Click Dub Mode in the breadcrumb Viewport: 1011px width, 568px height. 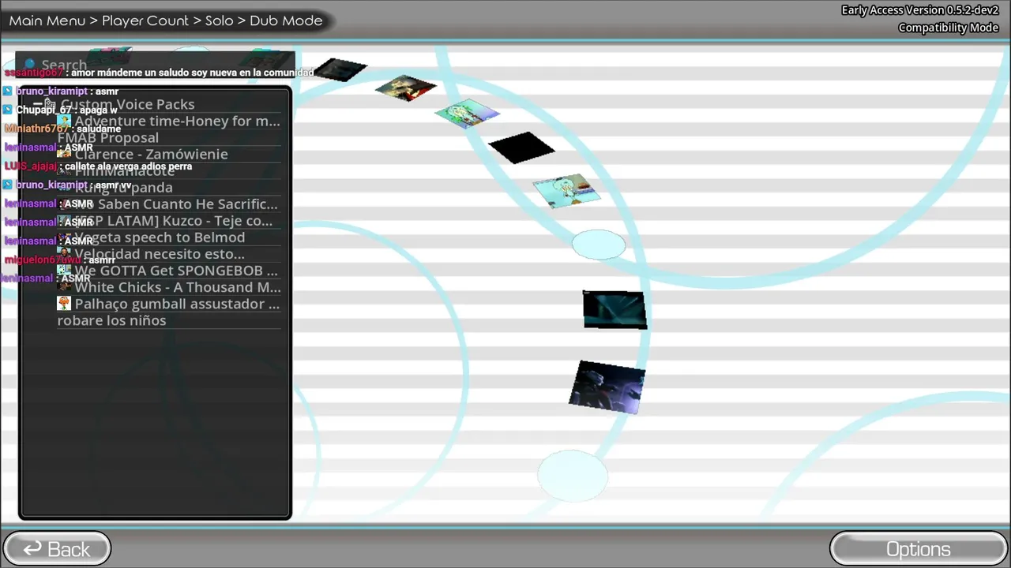coord(286,21)
